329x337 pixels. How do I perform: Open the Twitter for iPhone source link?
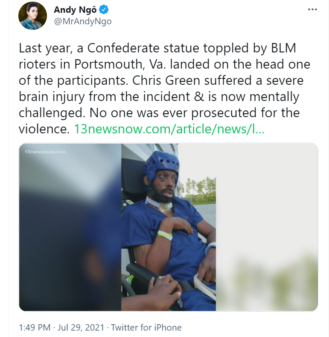pyautogui.click(x=146, y=328)
